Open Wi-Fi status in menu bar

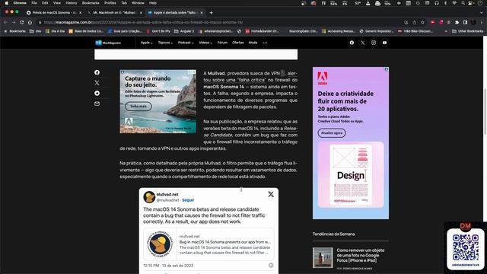click(x=454, y=3)
